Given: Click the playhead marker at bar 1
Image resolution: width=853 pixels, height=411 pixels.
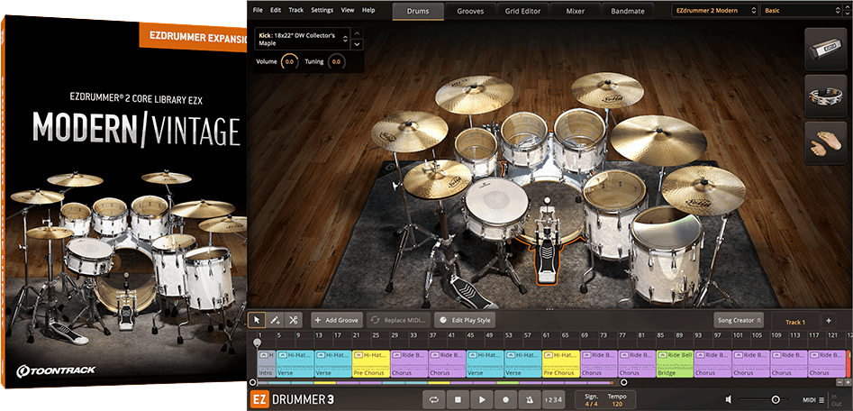Looking at the screenshot, I should (258, 343).
